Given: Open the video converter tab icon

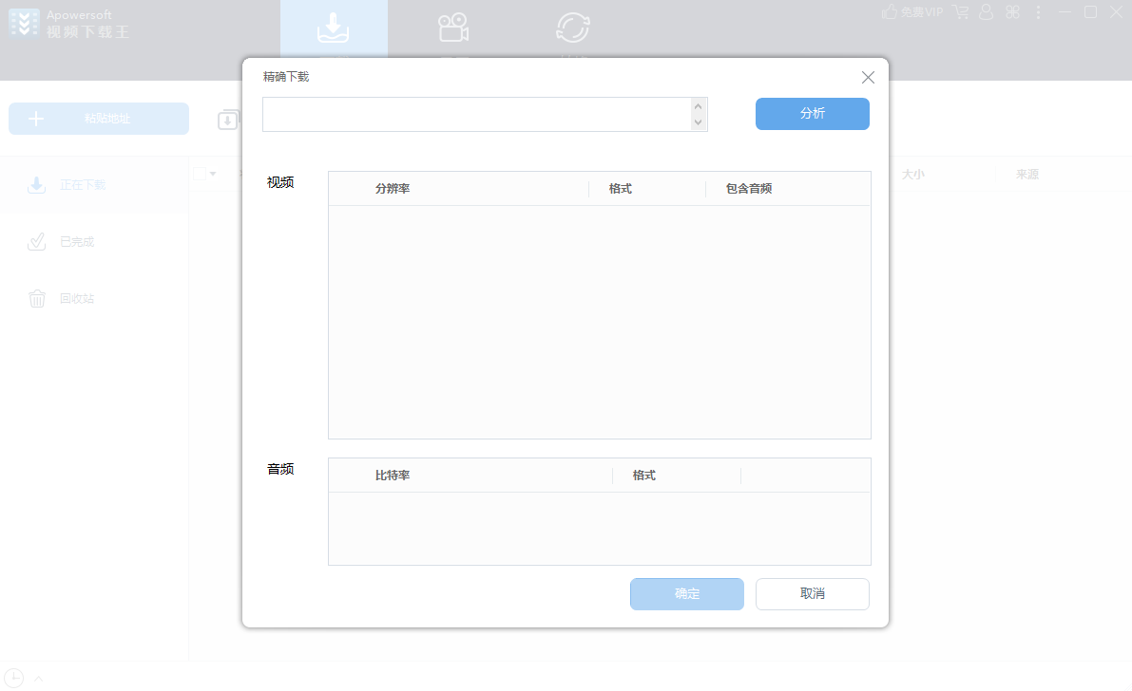Looking at the screenshot, I should (572, 28).
